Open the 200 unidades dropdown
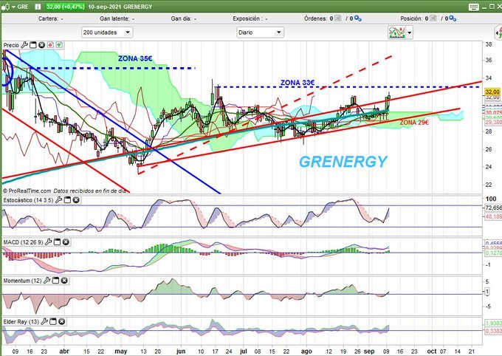This screenshot has height=356, width=502. click(107, 32)
